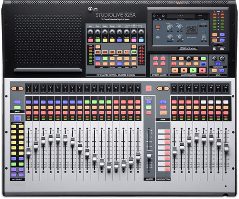Hit the red Talk button above master fader
This screenshot has height=199, width=239.
(x=149, y=88)
